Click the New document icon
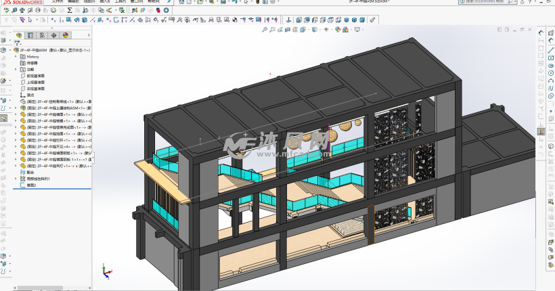Viewport: 555px width, 291px height. 190,2
